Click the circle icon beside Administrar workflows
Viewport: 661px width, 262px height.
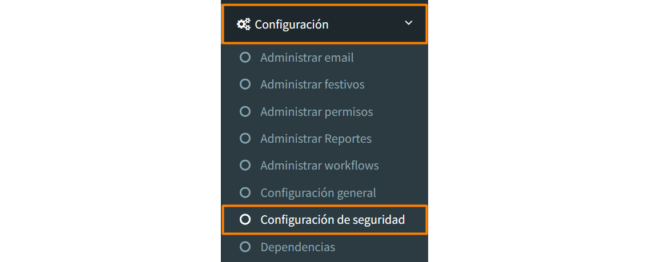click(x=245, y=166)
